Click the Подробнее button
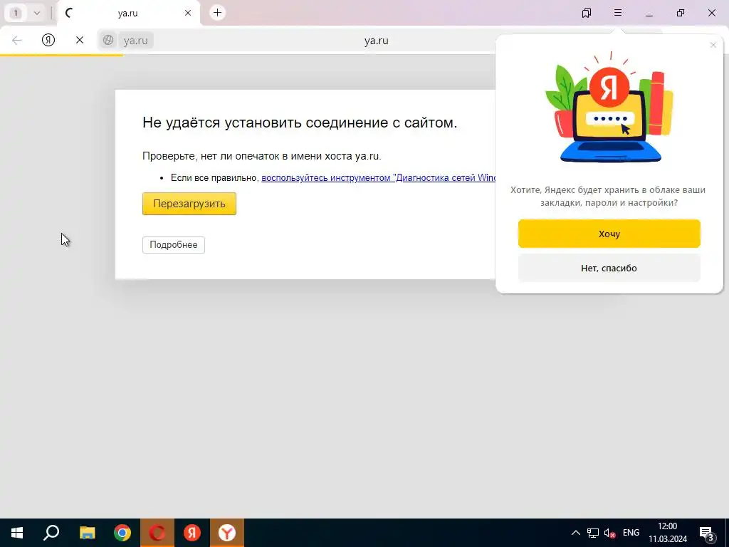Viewport: 729px width, 547px height. [x=174, y=245]
